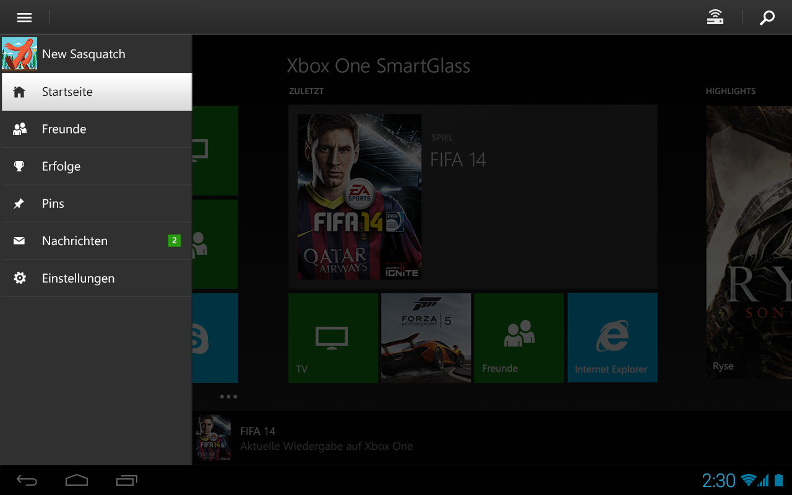Open the TV tile
Screen dimensions: 792x495
tap(333, 338)
